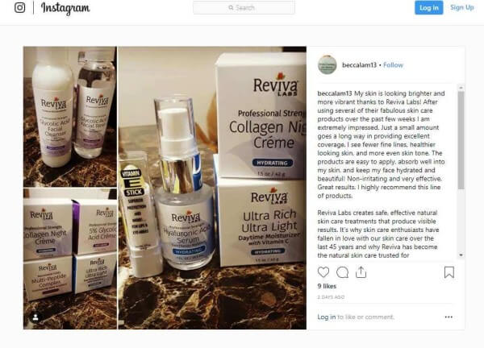This screenshot has height=348, width=484.
Task: Click the magnifier in Search box
Action: 231,7
